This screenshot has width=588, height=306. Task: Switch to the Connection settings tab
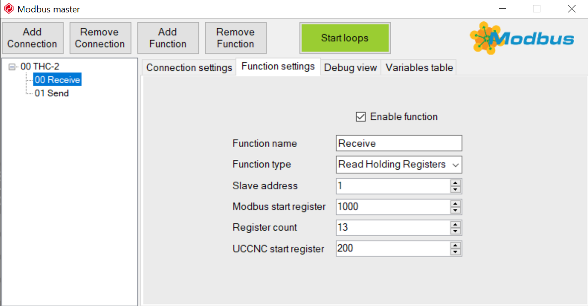[189, 68]
